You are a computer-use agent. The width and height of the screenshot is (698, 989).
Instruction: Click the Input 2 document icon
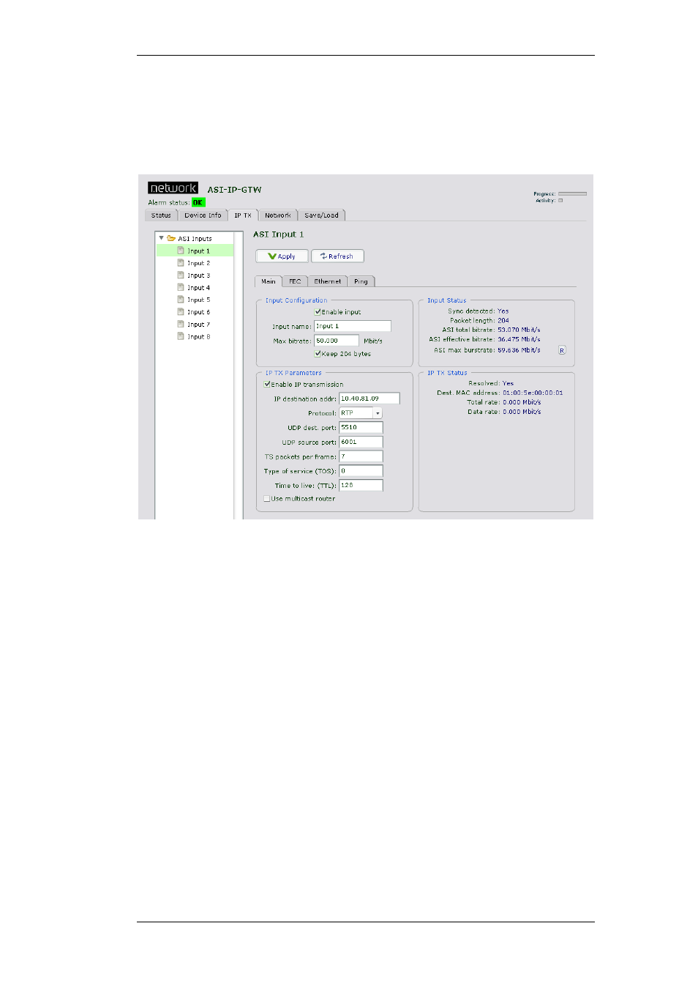pos(181,263)
